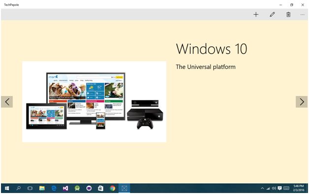This screenshot has width=309, height=194.
Task: Go to previous slide with left arrow
Action: (7, 102)
